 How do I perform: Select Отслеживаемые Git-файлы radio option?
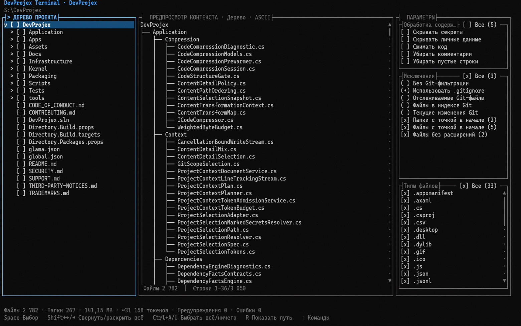click(x=405, y=98)
